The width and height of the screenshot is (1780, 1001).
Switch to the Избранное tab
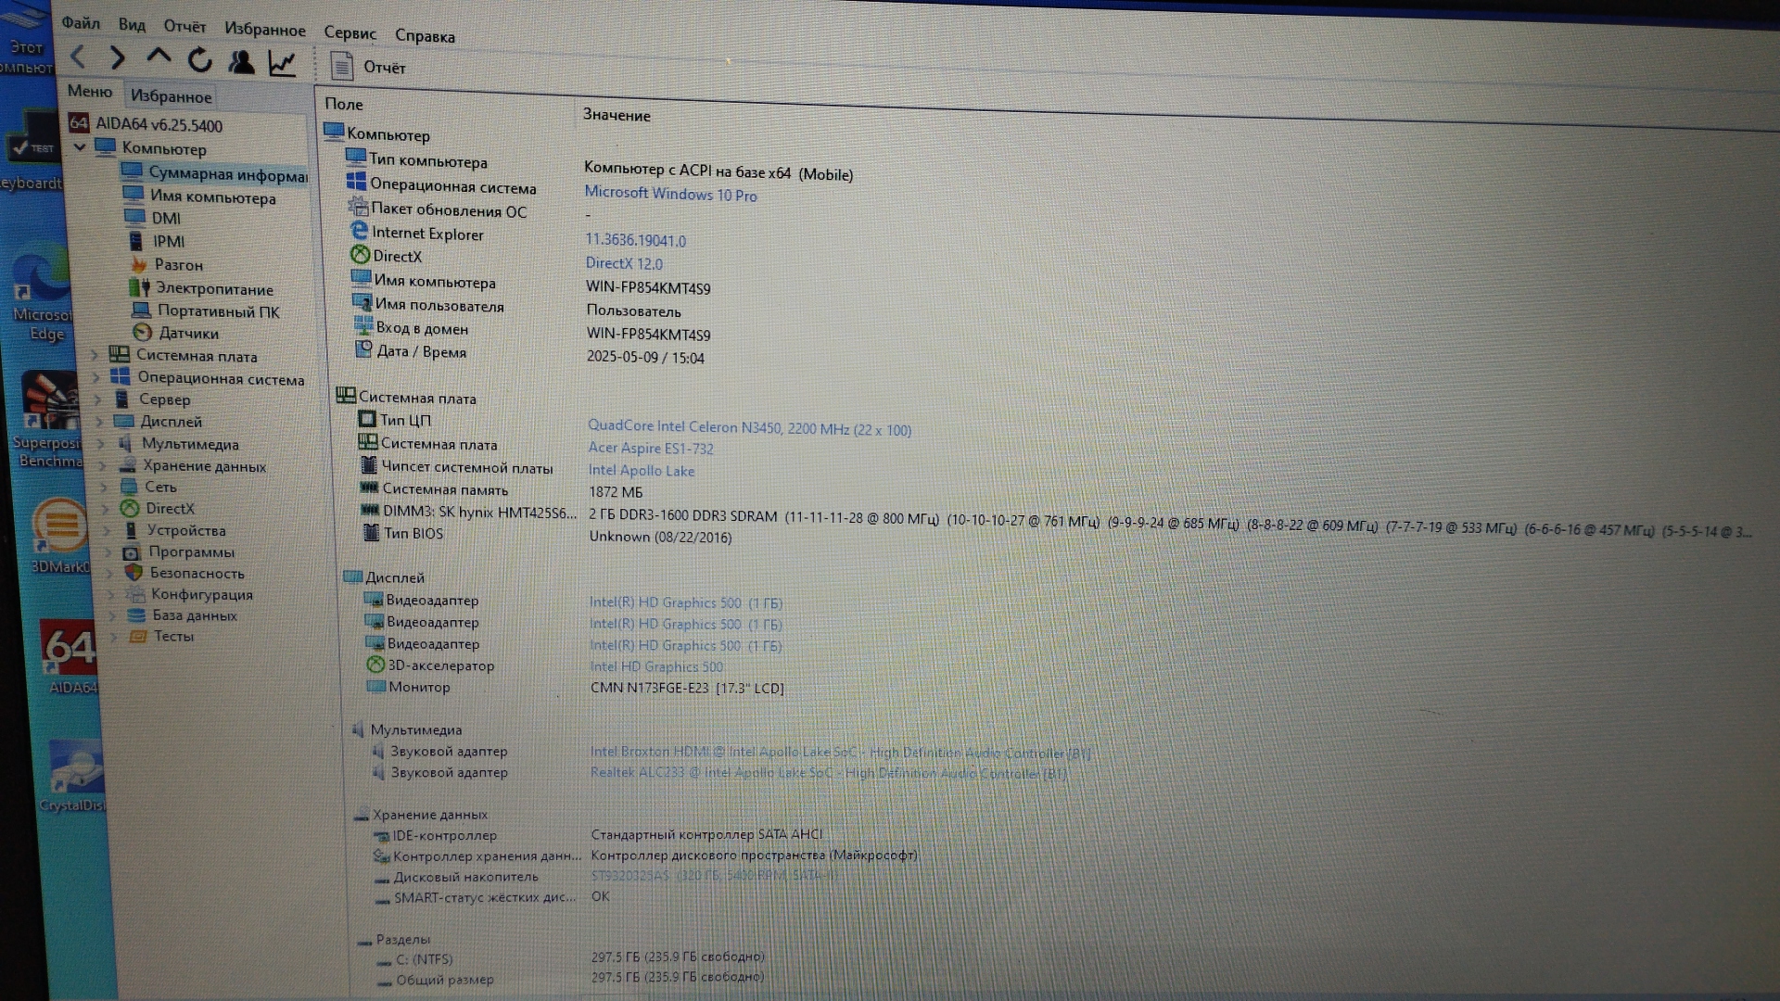(x=171, y=96)
